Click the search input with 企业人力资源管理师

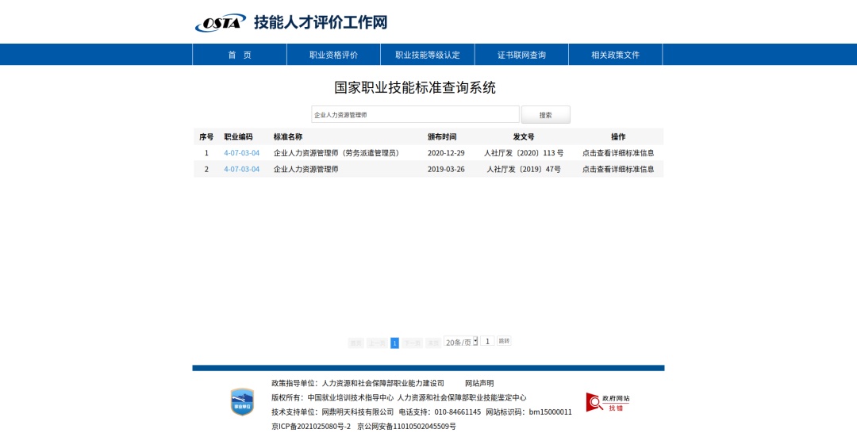(x=415, y=115)
